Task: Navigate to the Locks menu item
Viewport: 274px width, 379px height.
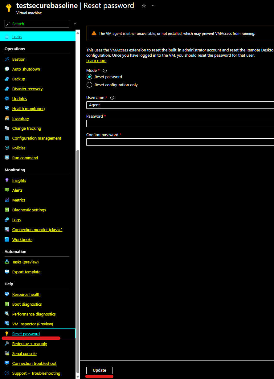Action: pos(17,37)
